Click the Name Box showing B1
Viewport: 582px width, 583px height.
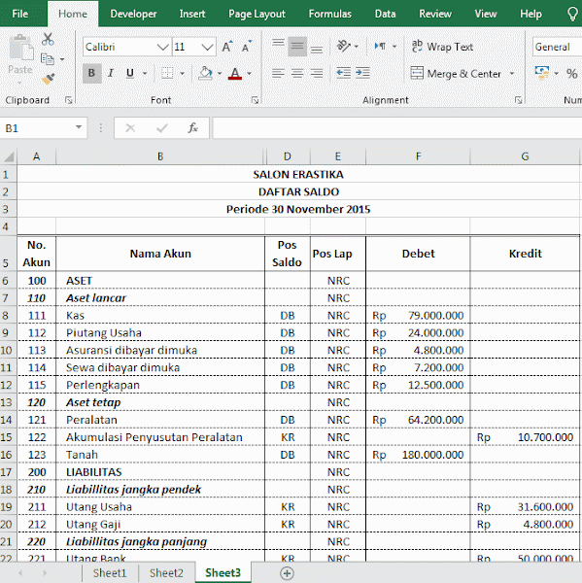[x=39, y=128]
